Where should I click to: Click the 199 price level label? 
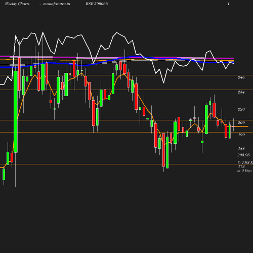241,135
